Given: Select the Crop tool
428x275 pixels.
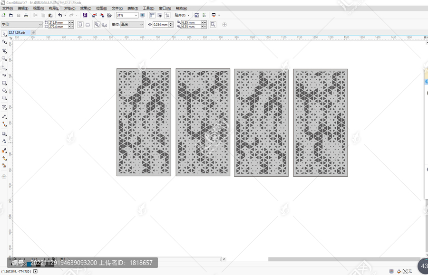Looking at the screenshot, I should 4,51.
